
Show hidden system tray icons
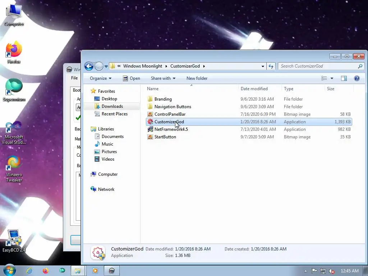click(x=305, y=271)
